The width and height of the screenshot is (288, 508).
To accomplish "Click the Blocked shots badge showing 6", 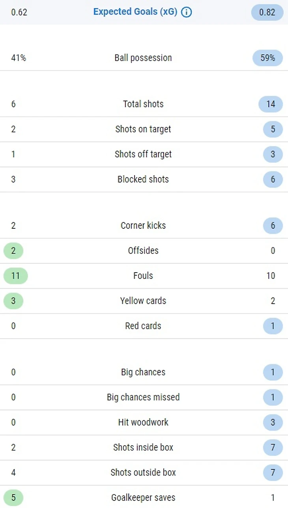I will tap(273, 179).
